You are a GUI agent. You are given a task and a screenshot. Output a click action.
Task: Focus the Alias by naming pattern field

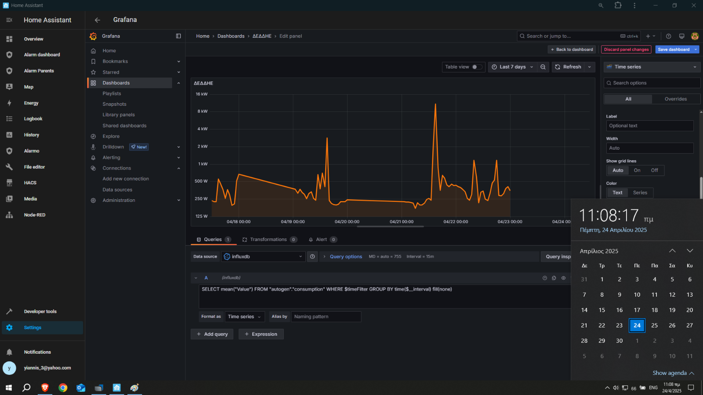(326, 317)
